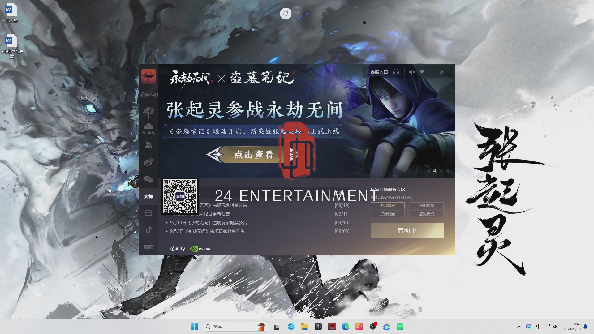Screen dimensions: 594x334
Task: Open the OBS Studio taskbar icon
Action: (x=373, y=327)
